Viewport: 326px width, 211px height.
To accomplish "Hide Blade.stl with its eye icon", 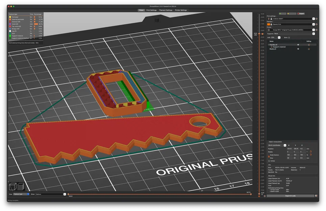I will pos(298,49).
